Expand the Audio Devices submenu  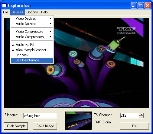point(32,24)
